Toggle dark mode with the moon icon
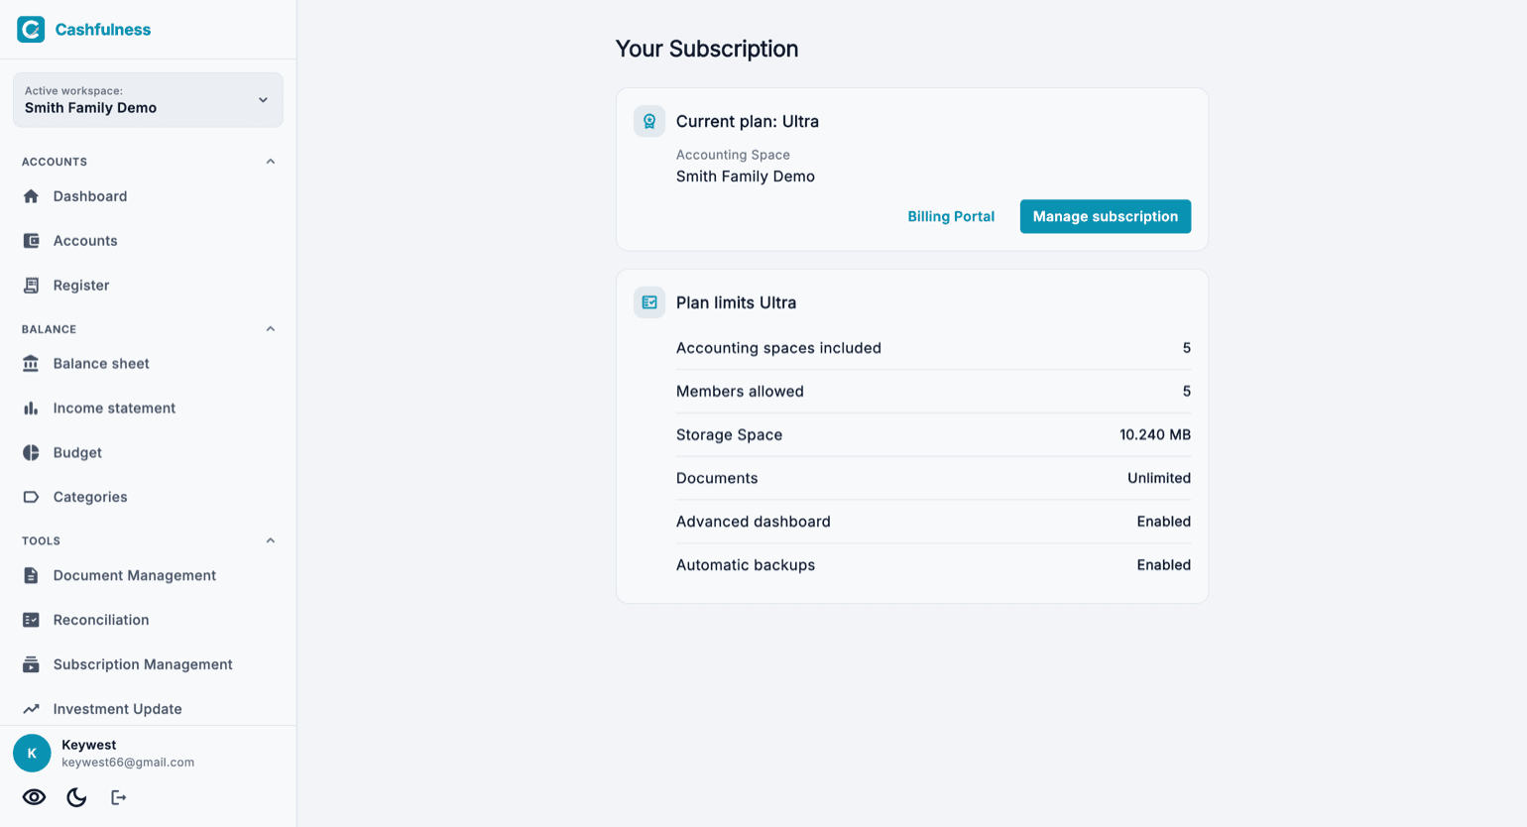Image resolution: width=1527 pixels, height=827 pixels. tap(76, 797)
